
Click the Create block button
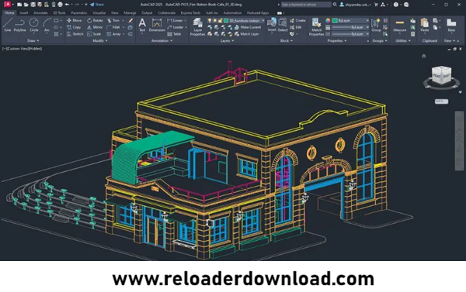pyautogui.click(x=297, y=20)
